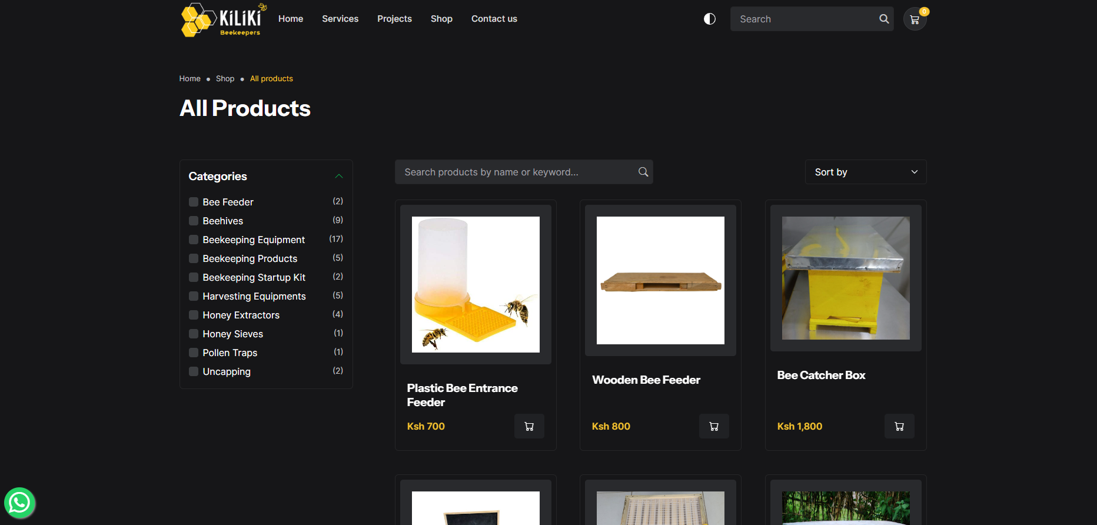Open the Sort by dropdown
1097x525 pixels.
pyautogui.click(x=866, y=172)
